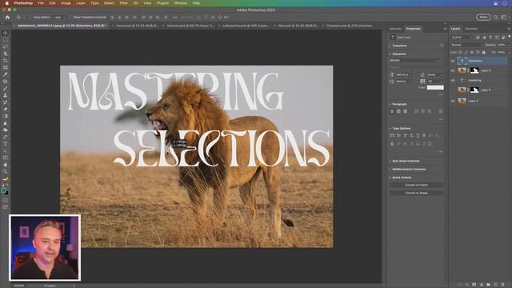
Task: Select the Clone Stamp tool
Action: (x=6, y=95)
